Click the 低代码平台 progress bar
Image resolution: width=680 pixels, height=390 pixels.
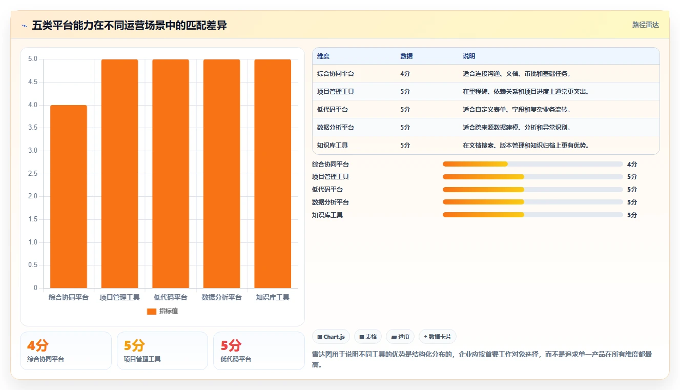533,190
